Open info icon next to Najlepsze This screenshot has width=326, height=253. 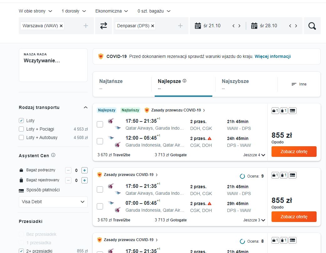(184, 81)
